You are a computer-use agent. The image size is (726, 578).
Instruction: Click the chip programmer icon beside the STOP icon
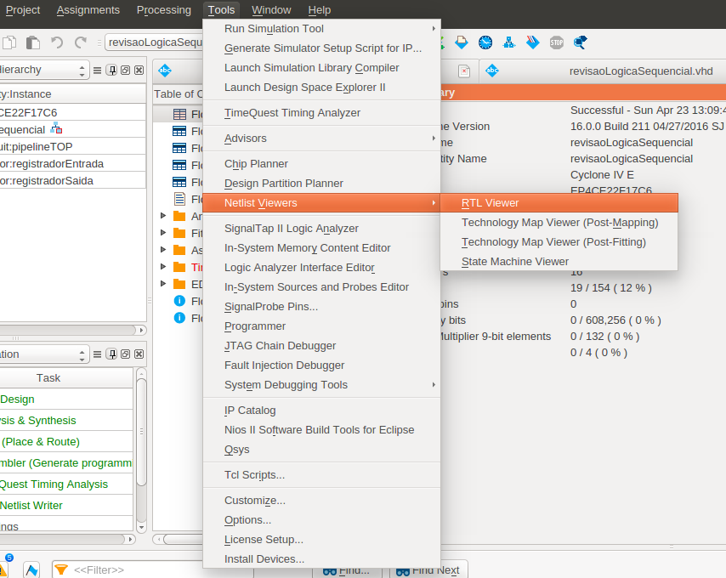533,42
